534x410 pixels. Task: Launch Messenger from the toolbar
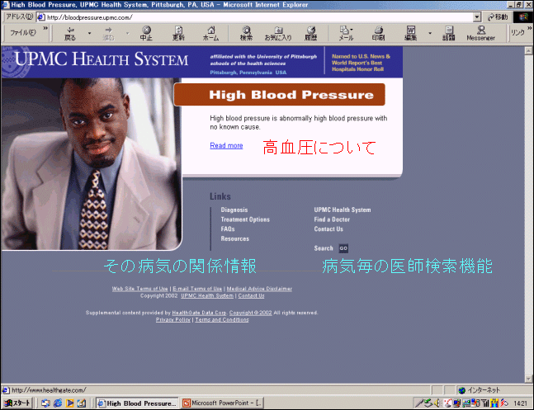click(480, 33)
